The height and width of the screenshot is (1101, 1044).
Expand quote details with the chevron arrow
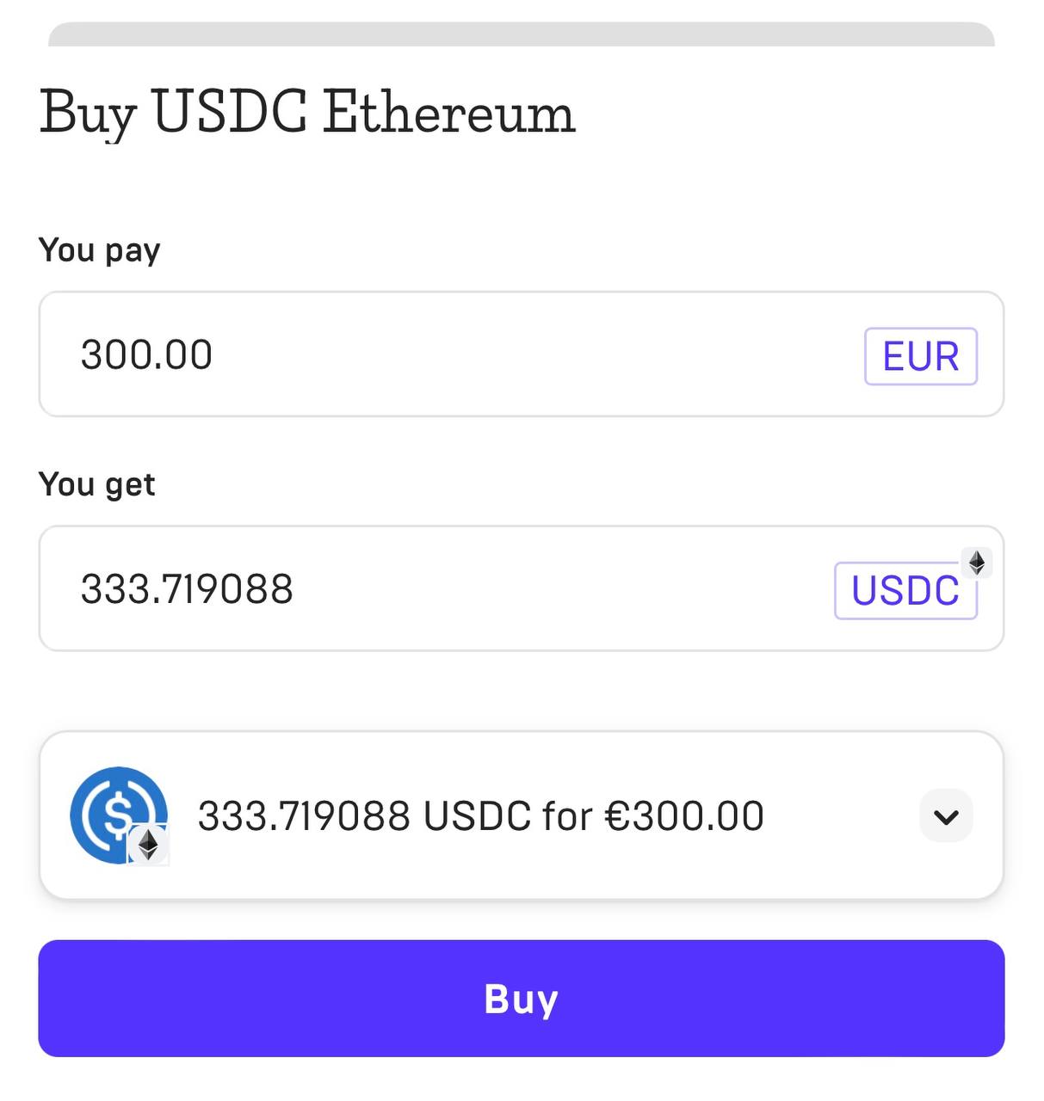[x=947, y=815]
